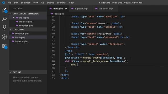The width and height of the screenshot is (168, 94).
Task: Click the closing </html> tag
Action: tap(64, 78)
